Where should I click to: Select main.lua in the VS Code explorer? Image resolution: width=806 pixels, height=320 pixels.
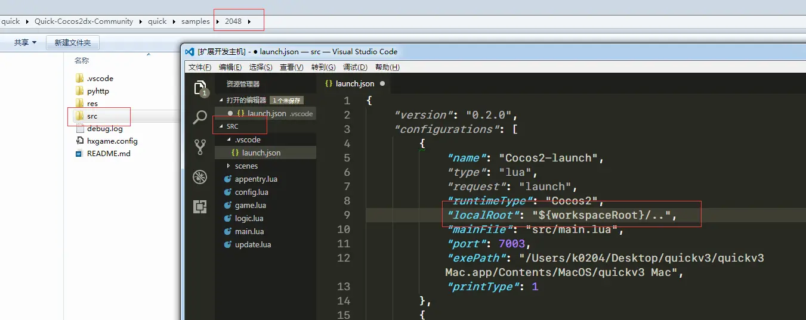(249, 231)
